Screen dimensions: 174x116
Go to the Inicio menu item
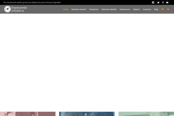(x=66, y=9)
